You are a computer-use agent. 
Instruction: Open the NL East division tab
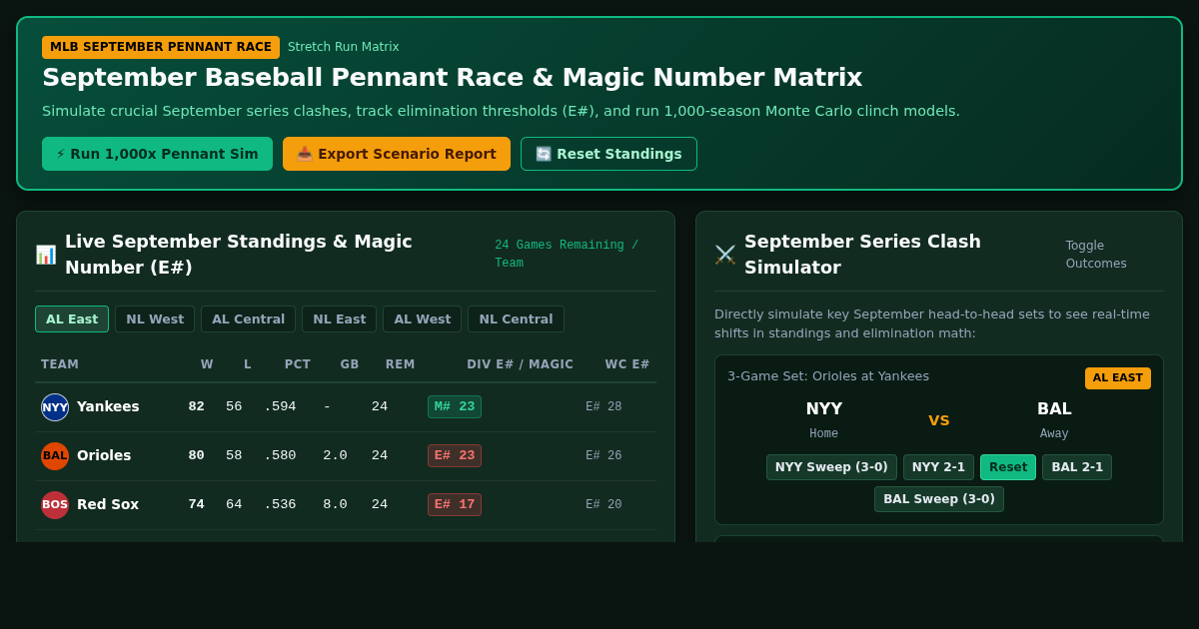pos(339,319)
